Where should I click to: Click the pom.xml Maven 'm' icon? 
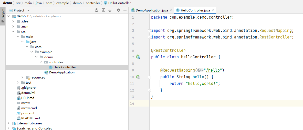(x=18, y=113)
